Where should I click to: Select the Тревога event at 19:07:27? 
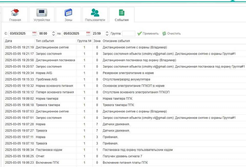125,131
